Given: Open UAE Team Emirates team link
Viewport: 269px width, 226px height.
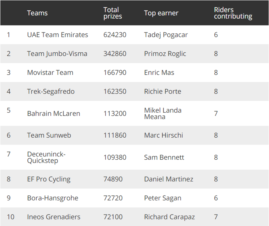Looking at the screenshot, I should (58, 35).
